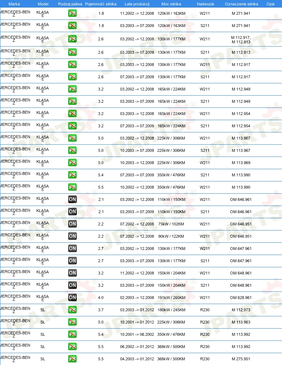The image size is (282, 365).
Task: Click the ON diesel icon in the 2.1 S211 row
Action: 72,212
